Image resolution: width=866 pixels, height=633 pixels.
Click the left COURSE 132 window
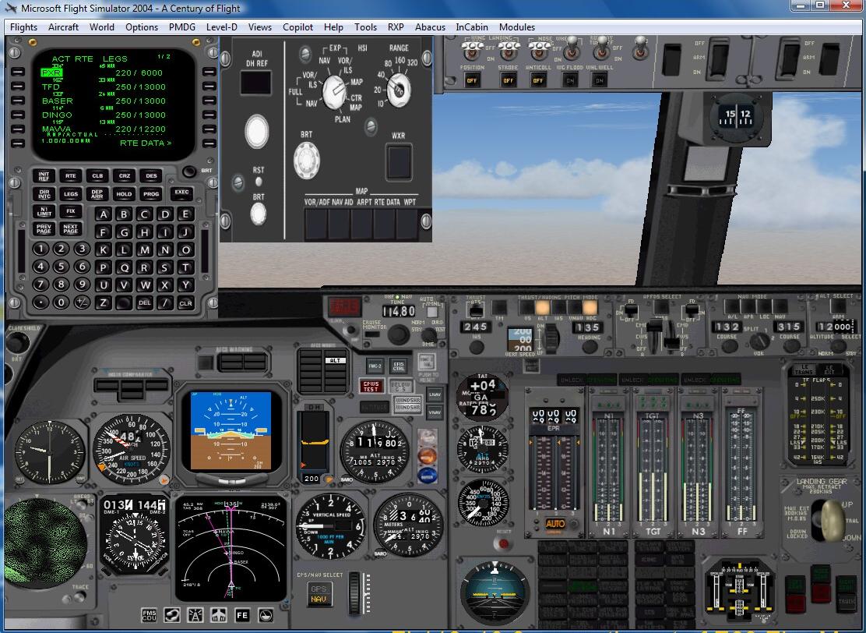tap(728, 327)
